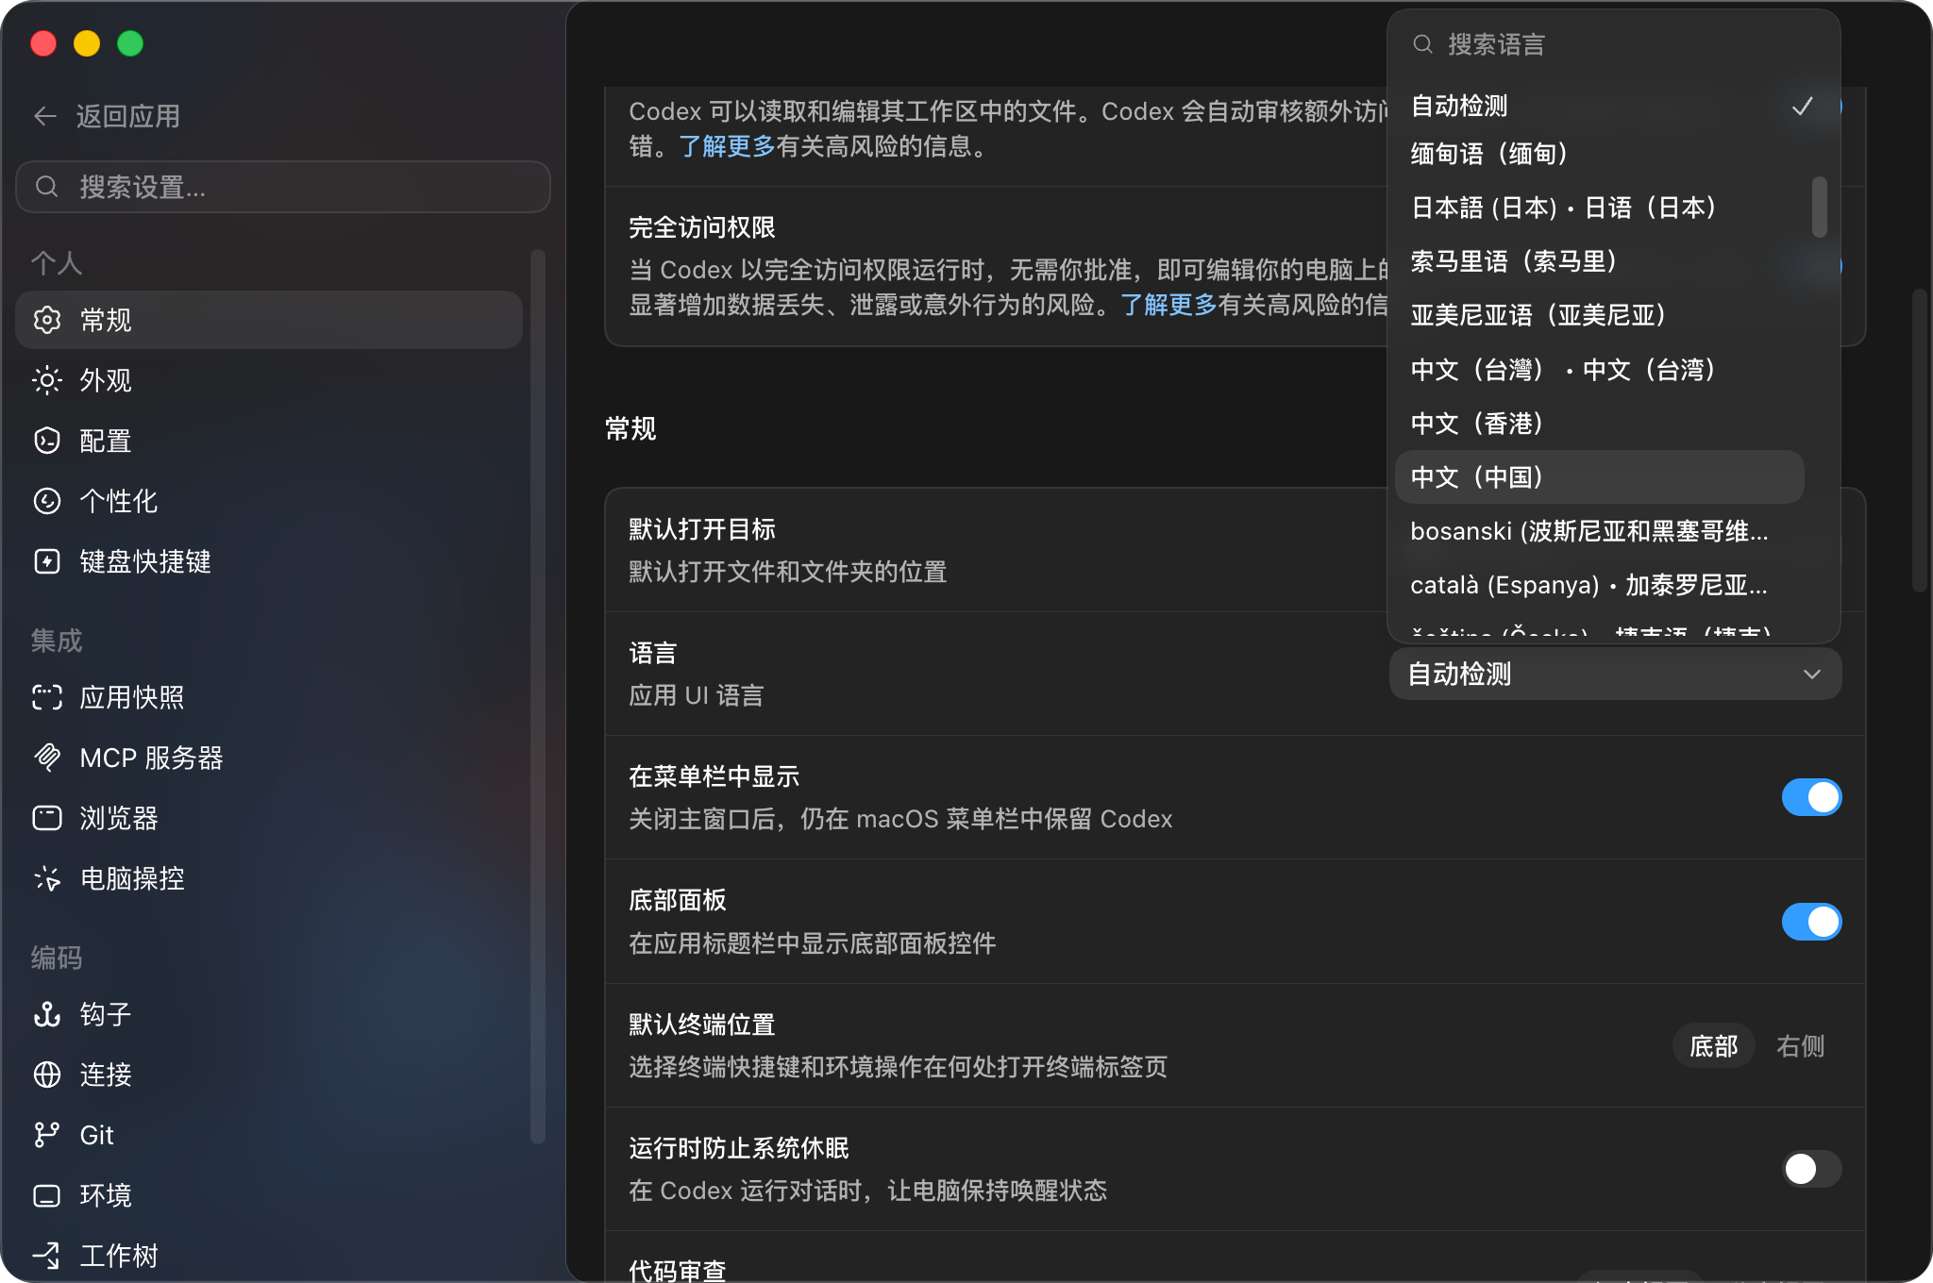Click the checkmark next to 自动检测 option
Image resolution: width=1933 pixels, height=1283 pixels.
(1802, 106)
